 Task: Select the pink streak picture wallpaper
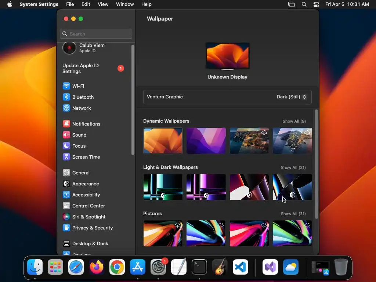coord(249,233)
